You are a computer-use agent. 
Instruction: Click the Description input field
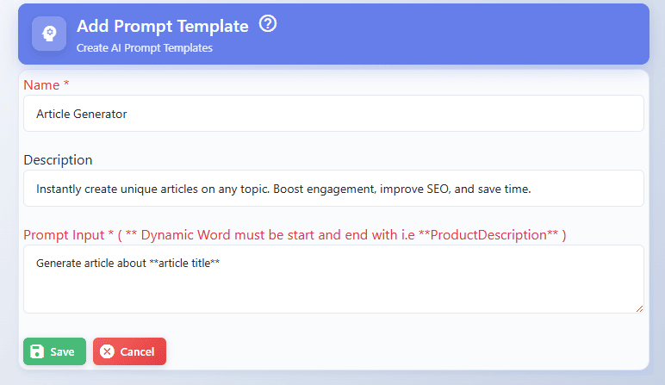pyautogui.click(x=333, y=189)
